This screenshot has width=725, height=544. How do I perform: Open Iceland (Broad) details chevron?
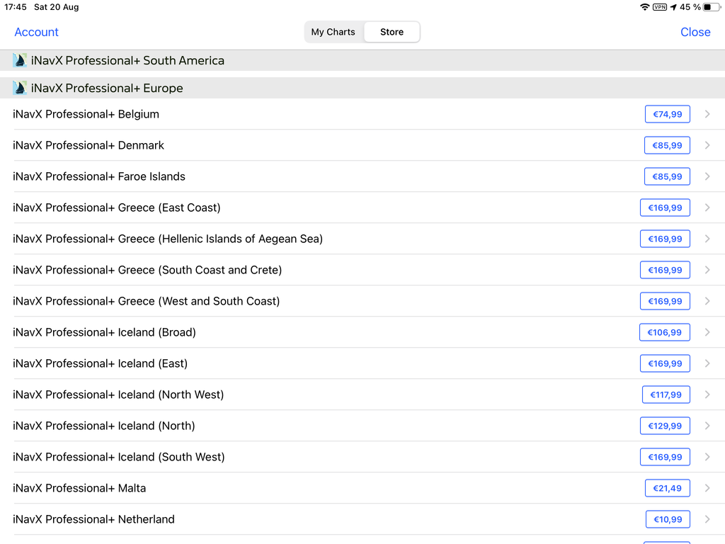point(707,332)
